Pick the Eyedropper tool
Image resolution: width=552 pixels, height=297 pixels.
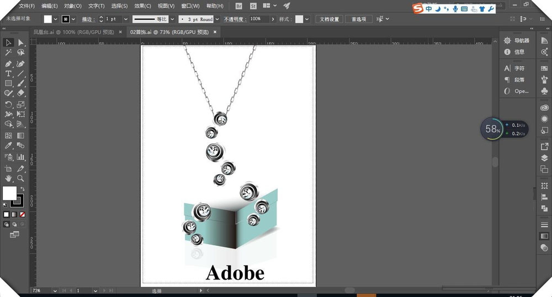click(8, 146)
